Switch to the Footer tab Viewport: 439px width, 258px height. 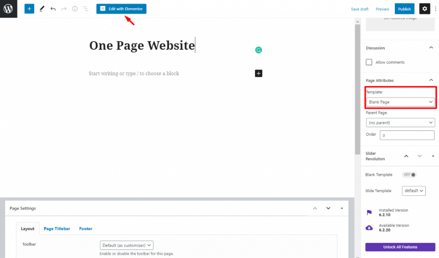86,229
